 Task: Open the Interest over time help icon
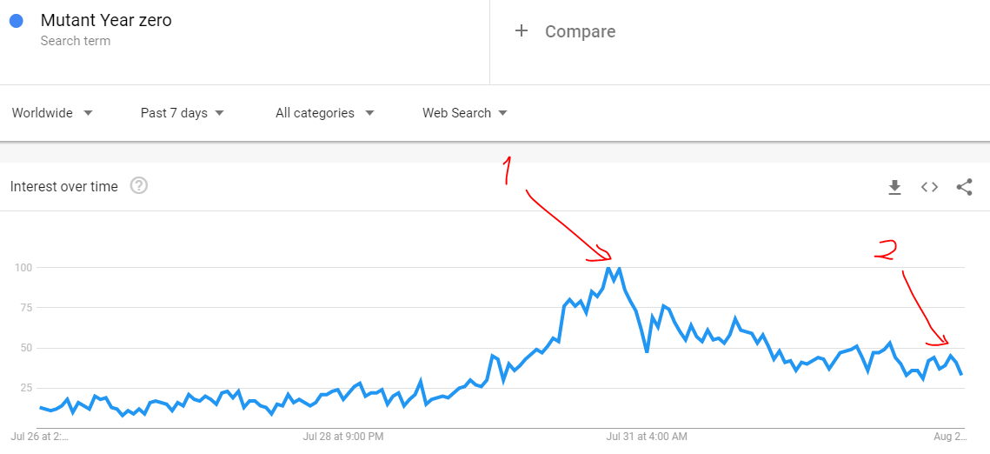(139, 186)
